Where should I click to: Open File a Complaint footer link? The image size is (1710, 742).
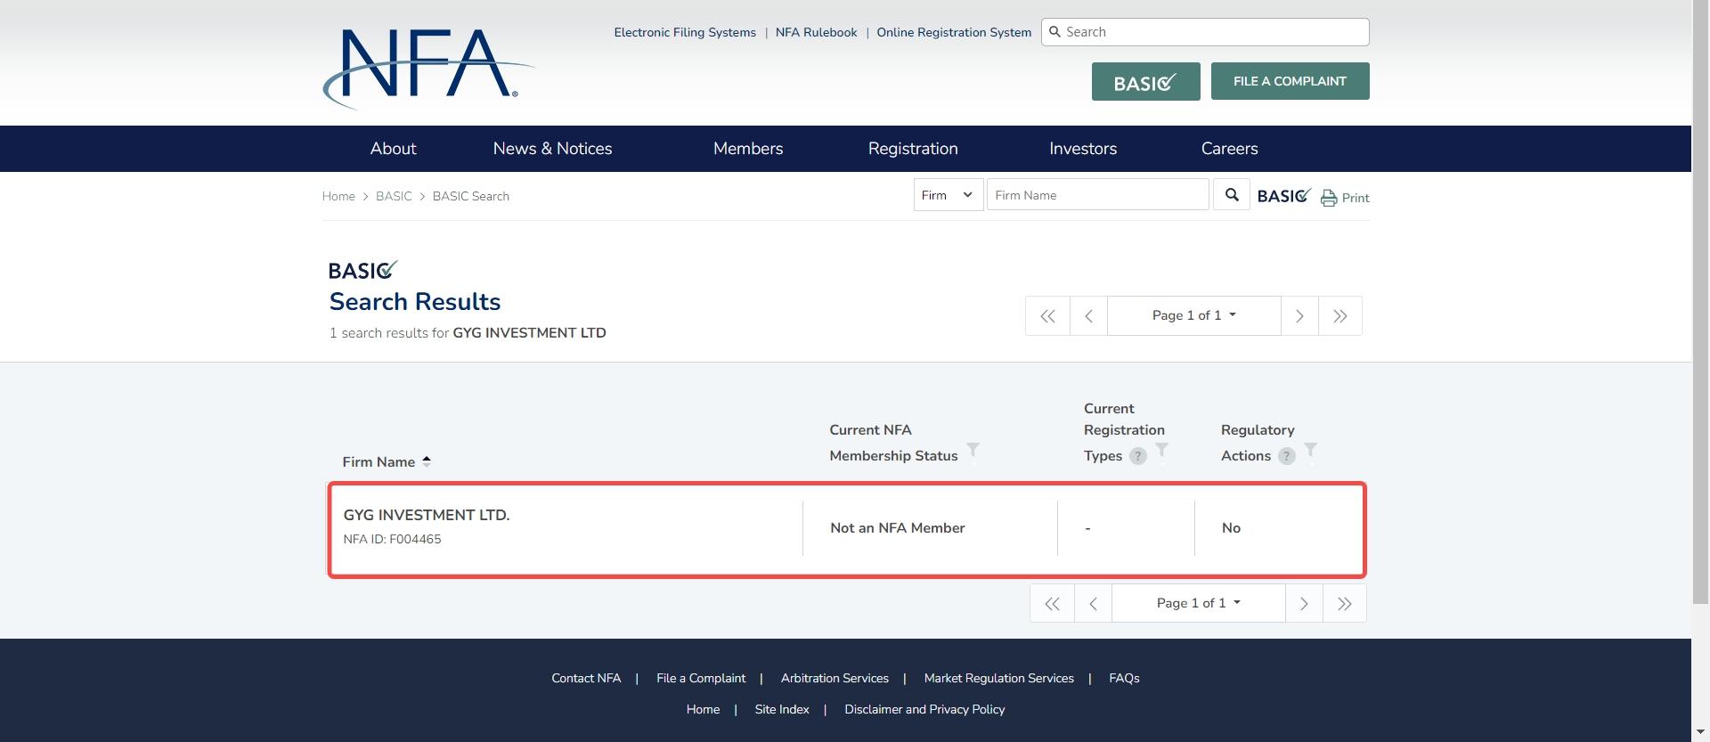point(701,679)
